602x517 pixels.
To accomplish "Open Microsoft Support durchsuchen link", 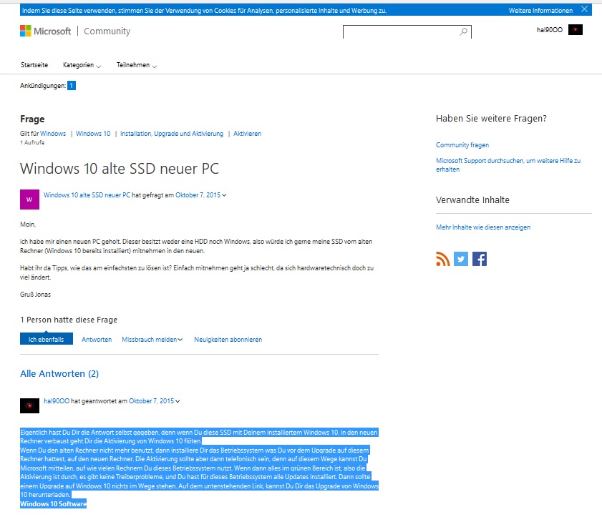I will 508,165.
